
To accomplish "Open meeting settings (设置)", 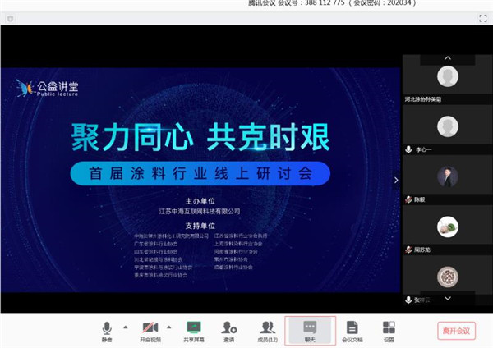I will pyautogui.click(x=389, y=331).
